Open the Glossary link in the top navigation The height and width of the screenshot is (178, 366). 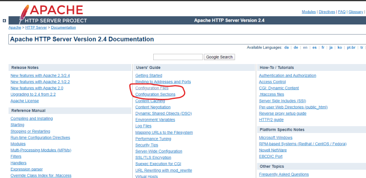[356, 12]
